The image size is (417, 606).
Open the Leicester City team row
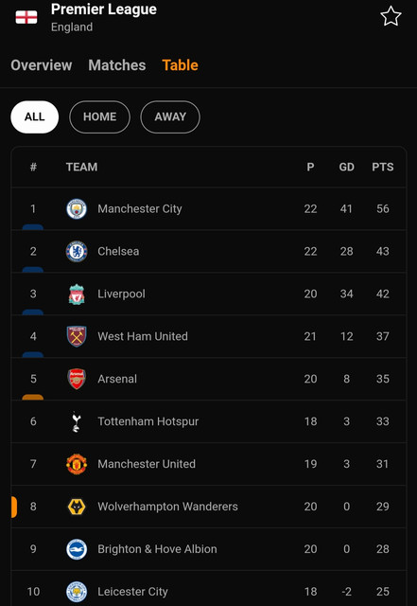208,589
